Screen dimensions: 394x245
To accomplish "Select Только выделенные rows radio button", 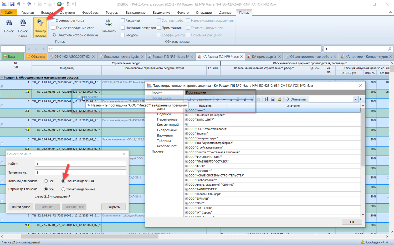I will coord(63,189).
